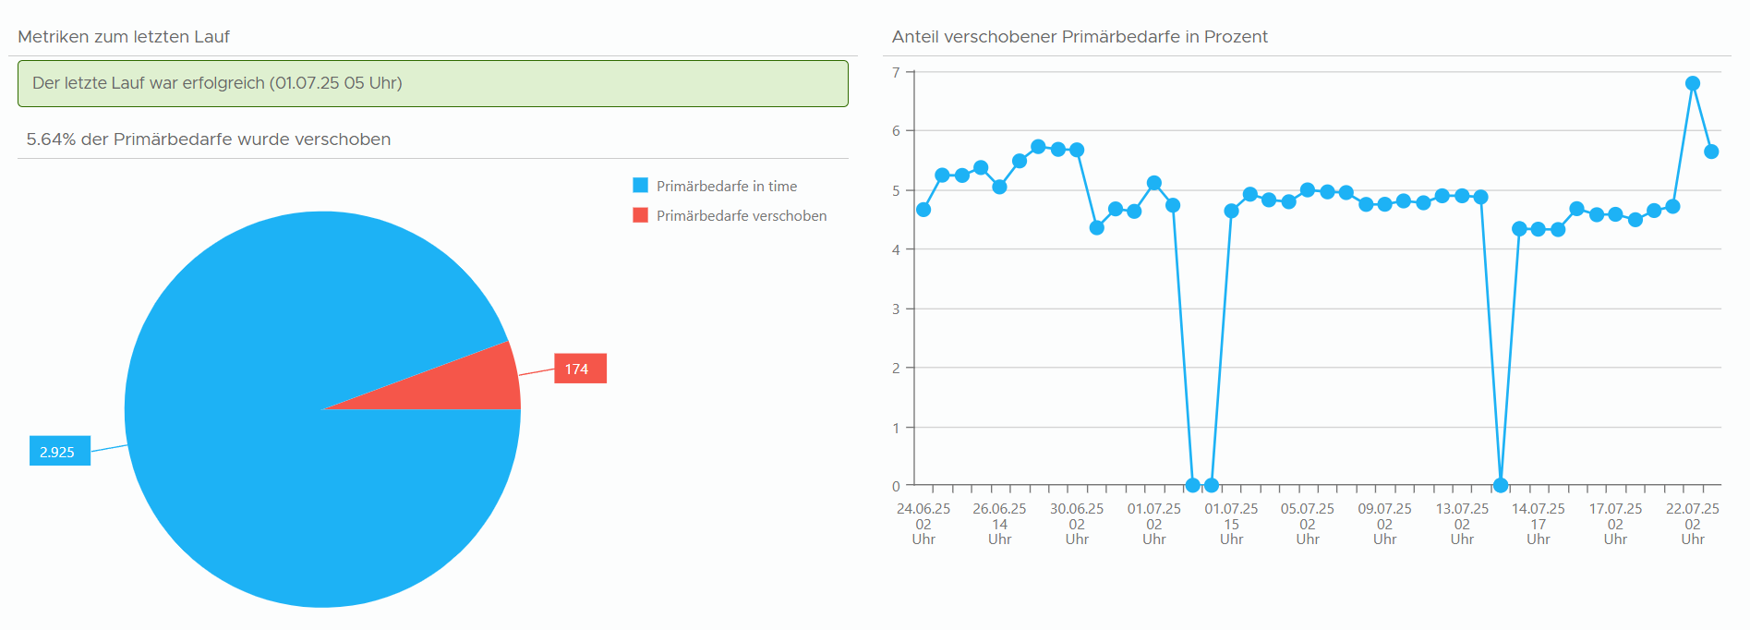
Task: Click the "09.07.25 02 Uhr" x-axis label
Action: [1384, 524]
